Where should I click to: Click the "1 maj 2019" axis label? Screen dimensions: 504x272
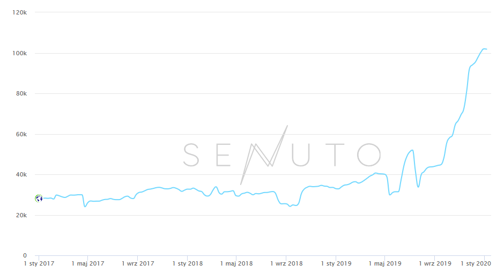384,264
